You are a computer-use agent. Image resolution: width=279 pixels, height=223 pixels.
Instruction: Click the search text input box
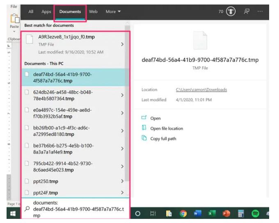(x=78, y=209)
